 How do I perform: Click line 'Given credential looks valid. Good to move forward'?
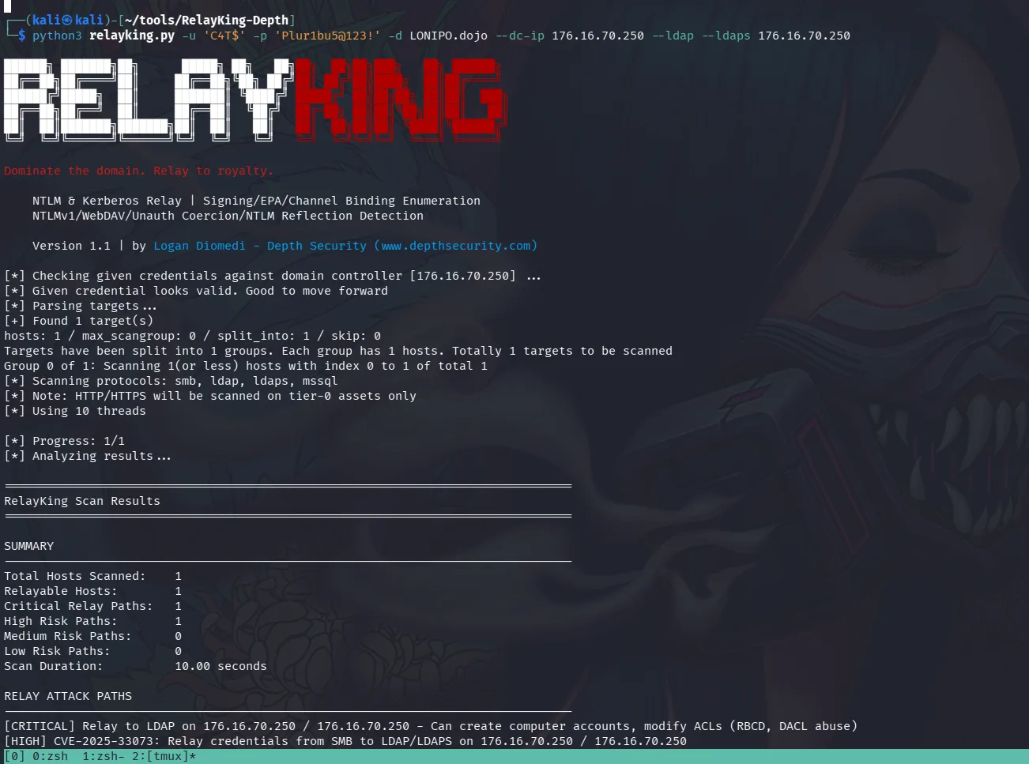pos(196,291)
